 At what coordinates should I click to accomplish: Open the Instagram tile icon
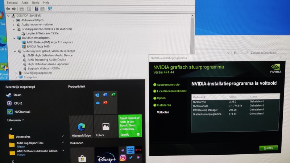click(x=123, y=158)
